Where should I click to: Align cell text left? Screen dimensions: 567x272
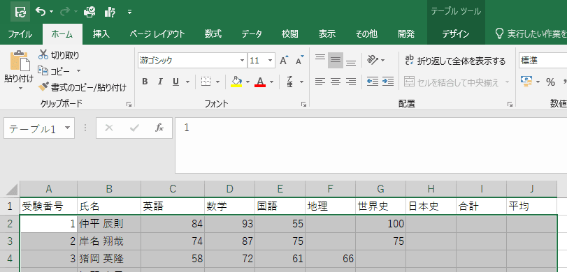click(320, 82)
